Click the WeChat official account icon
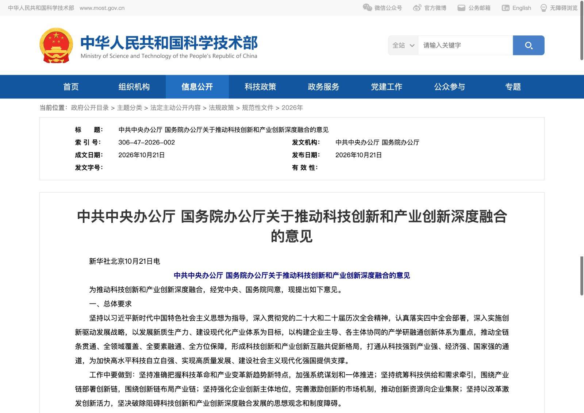Viewport: 584px width, 413px height. tap(367, 8)
